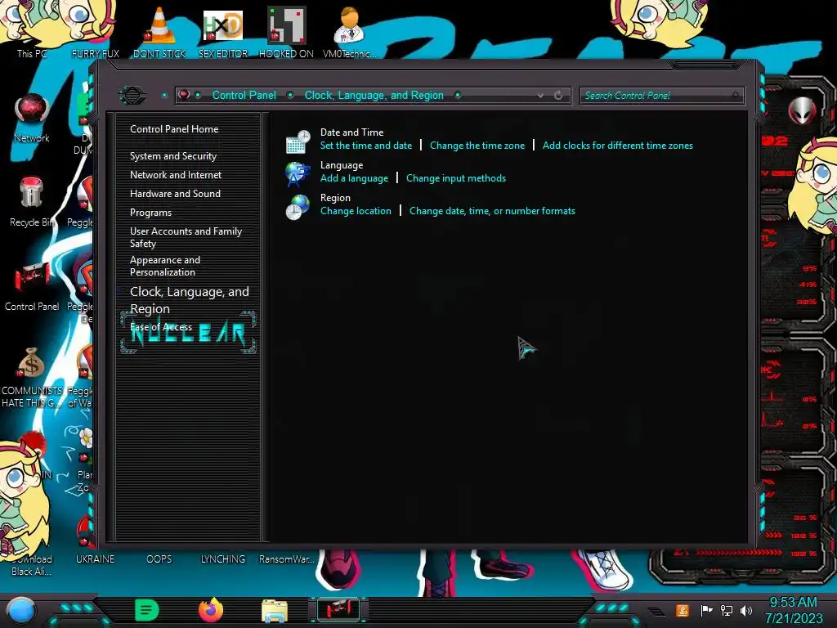This screenshot has height=628, width=837.
Task: Open the LYNCHING desktop shortcut
Action: (x=223, y=558)
